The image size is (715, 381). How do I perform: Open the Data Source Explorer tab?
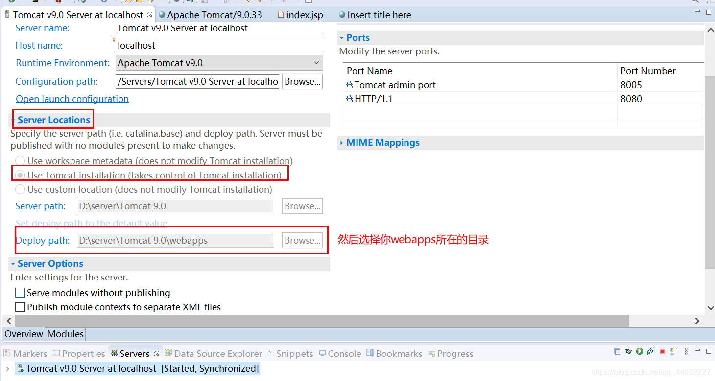coord(214,354)
